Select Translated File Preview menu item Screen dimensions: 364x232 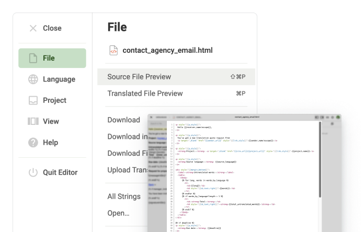[x=145, y=94]
